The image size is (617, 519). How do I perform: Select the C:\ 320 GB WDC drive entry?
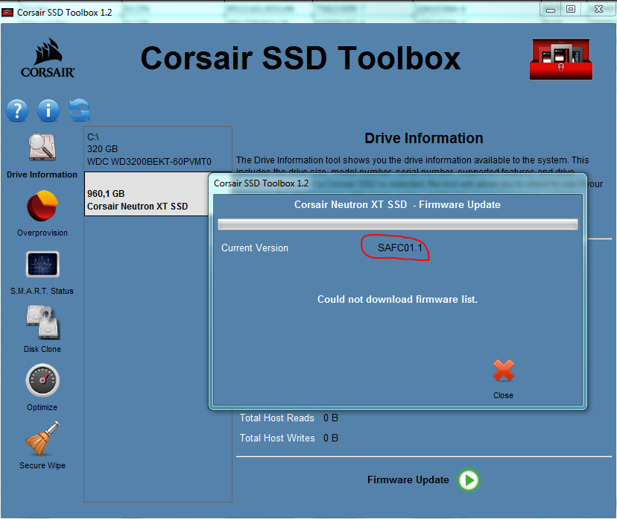tap(158, 149)
